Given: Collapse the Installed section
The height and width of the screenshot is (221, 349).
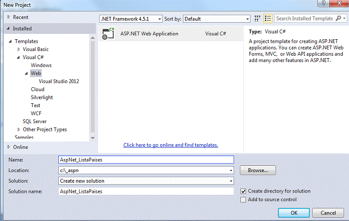Looking at the screenshot, I should pyautogui.click(x=8, y=29).
